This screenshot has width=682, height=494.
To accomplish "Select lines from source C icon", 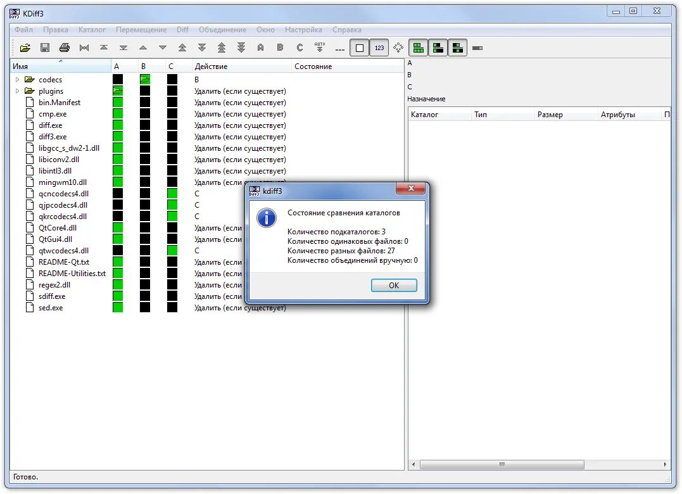I will tap(300, 48).
